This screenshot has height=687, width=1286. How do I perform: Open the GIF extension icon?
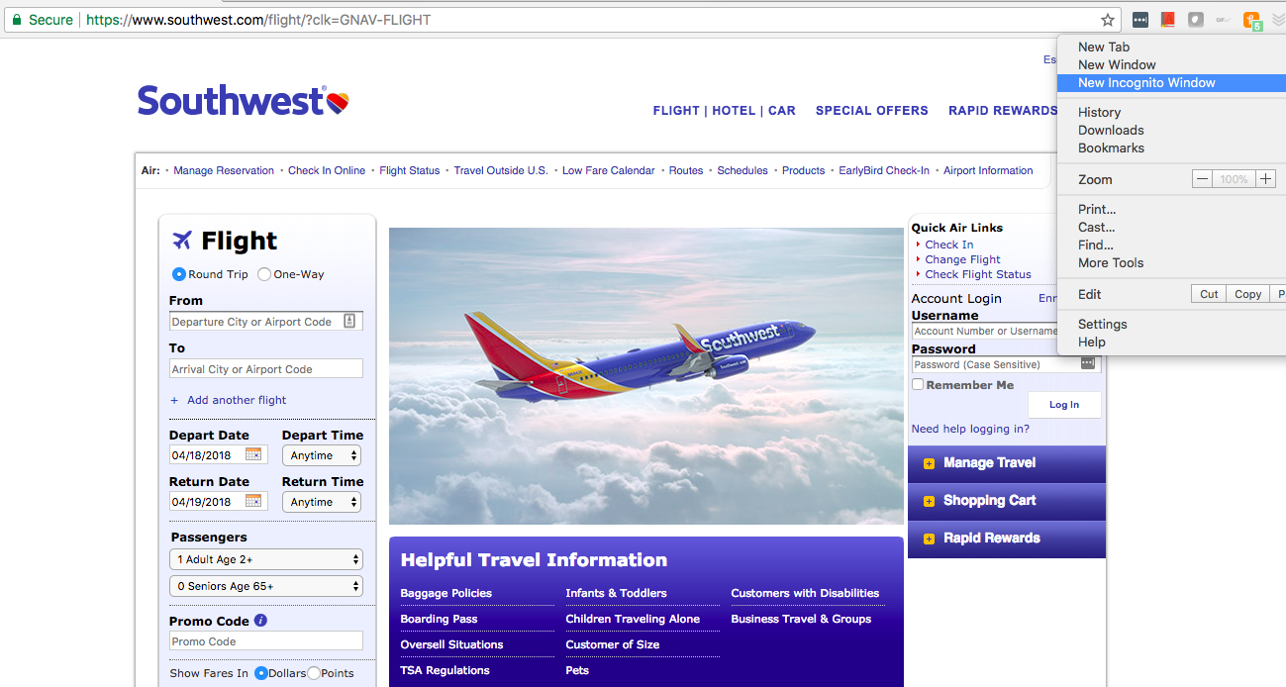click(1224, 20)
